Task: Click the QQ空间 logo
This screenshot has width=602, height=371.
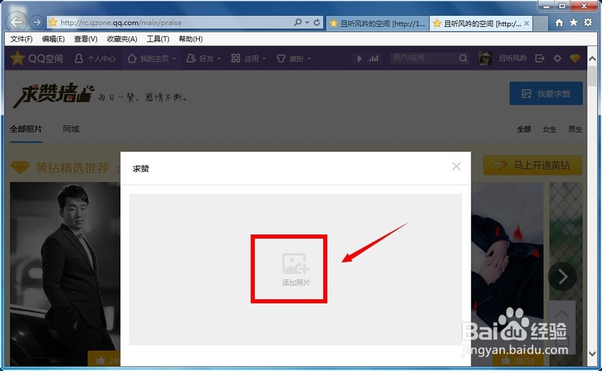Action: (x=36, y=58)
